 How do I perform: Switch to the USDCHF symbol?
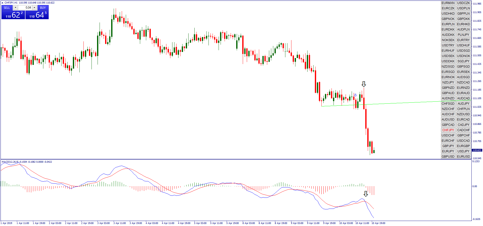[448, 135]
